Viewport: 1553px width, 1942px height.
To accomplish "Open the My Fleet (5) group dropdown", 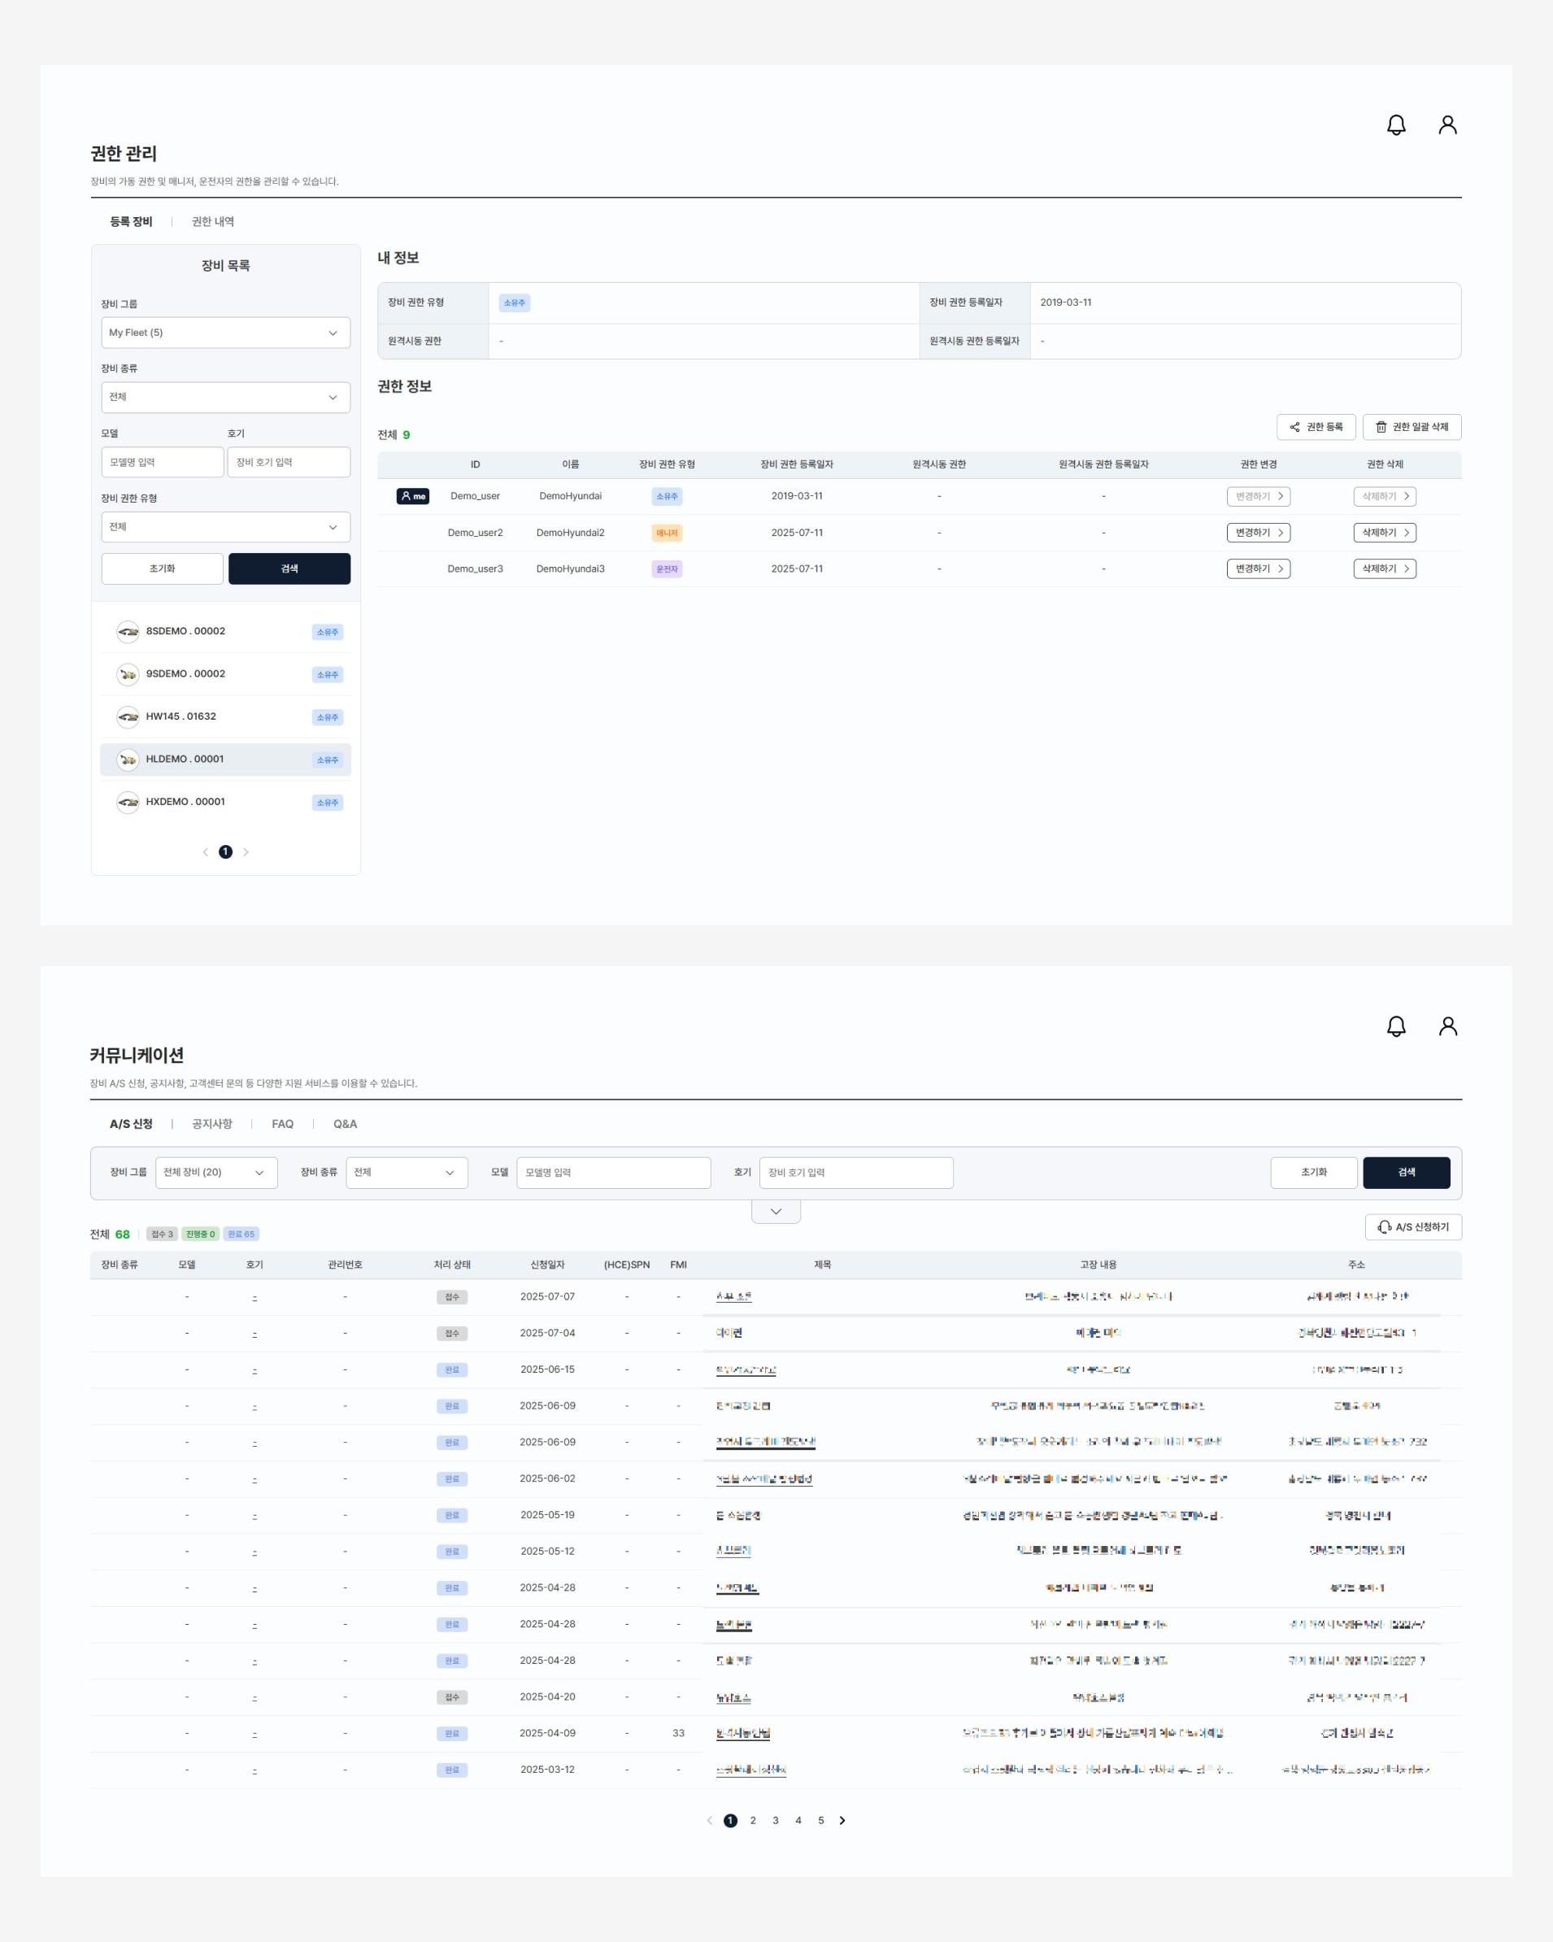I will [x=225, y=333].
